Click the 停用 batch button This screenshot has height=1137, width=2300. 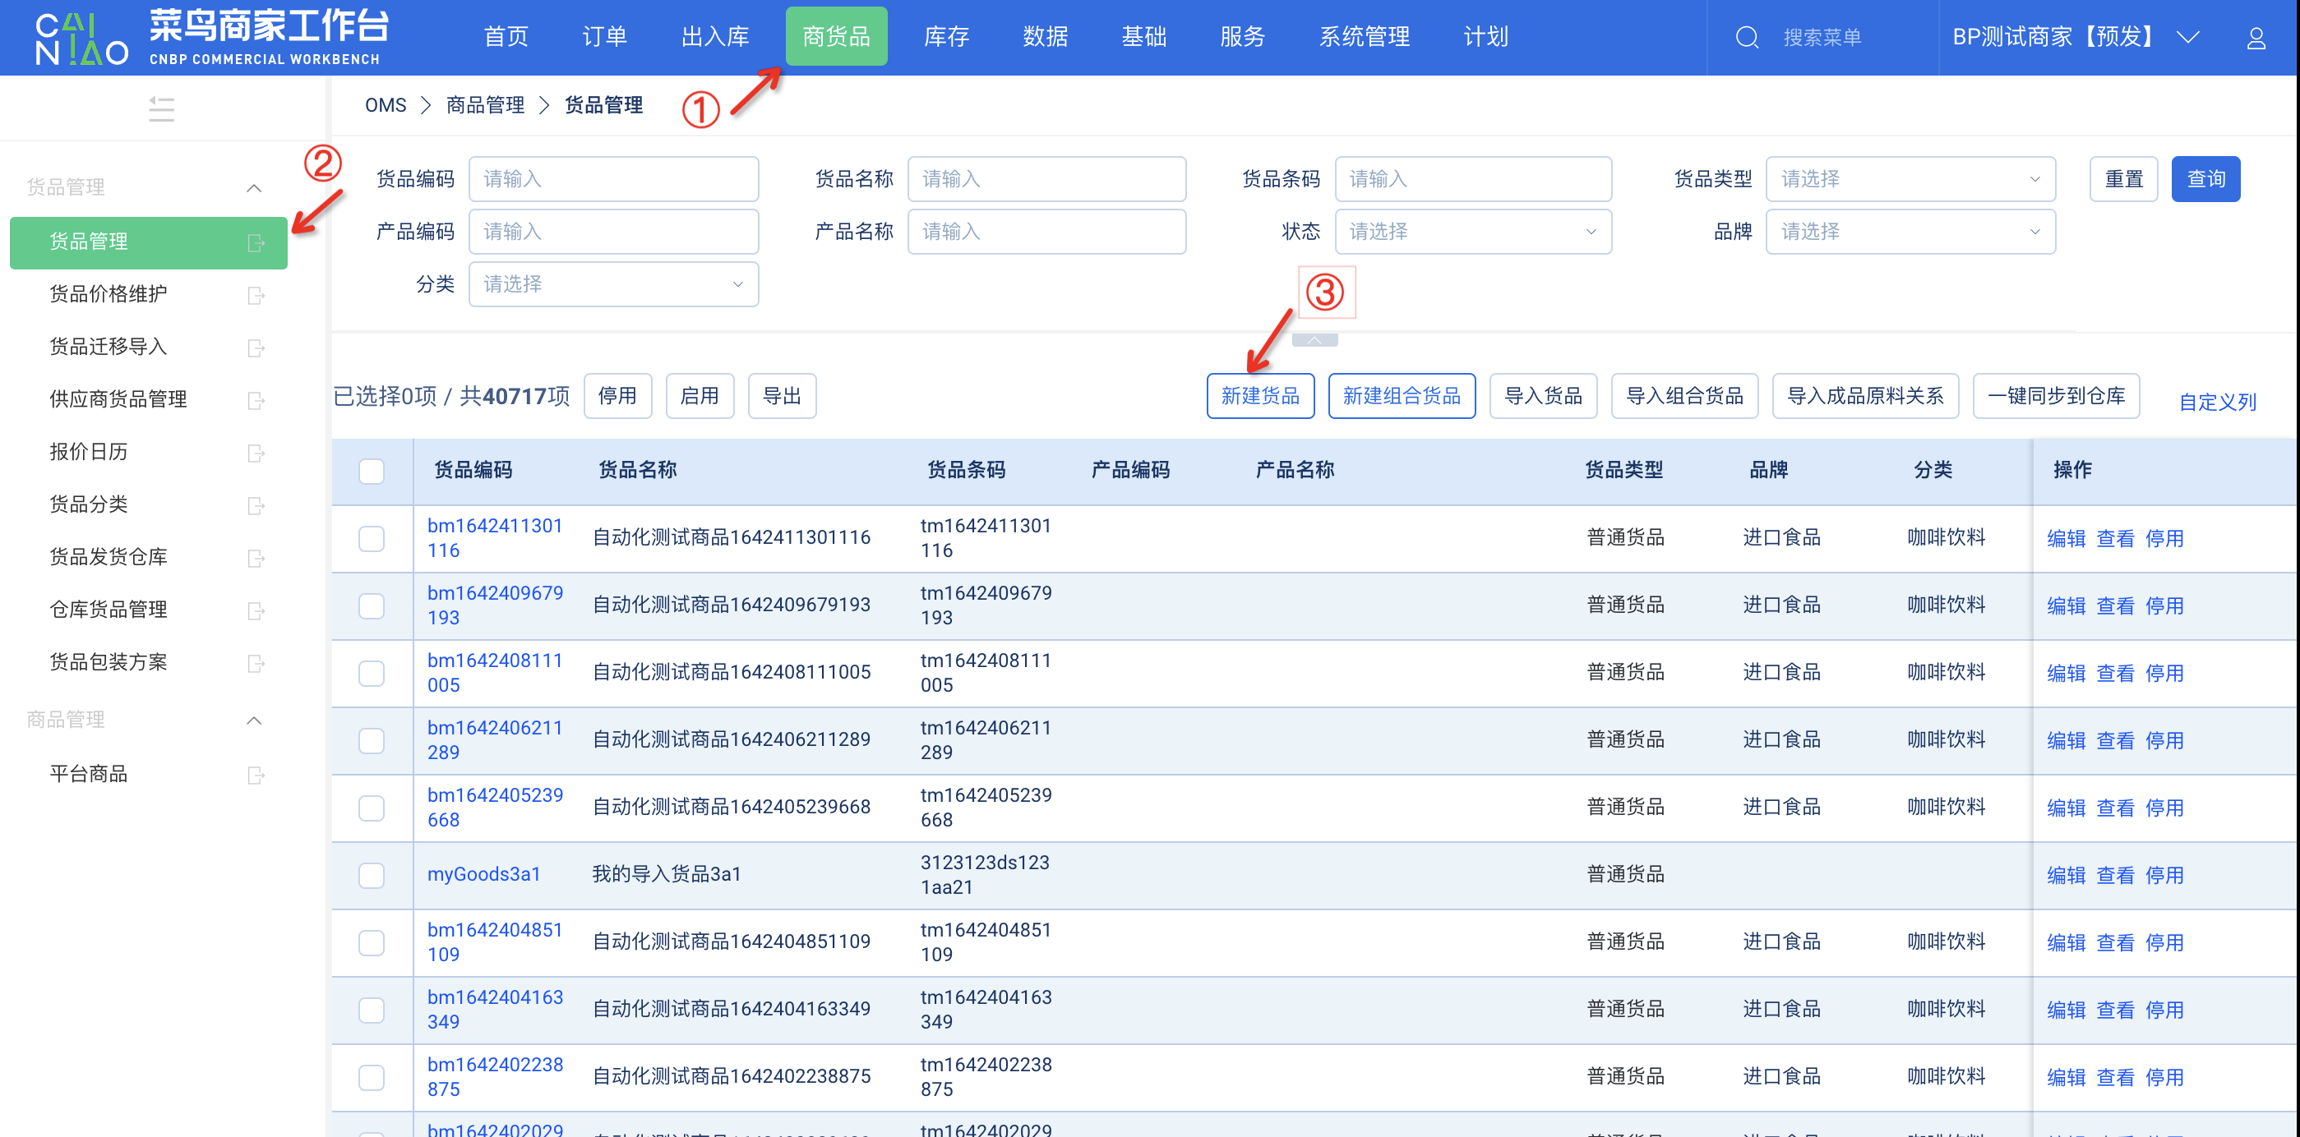pos(617,396)
